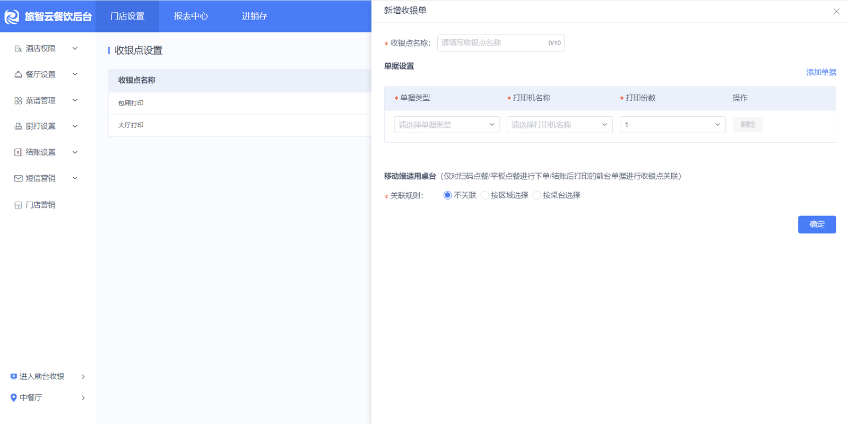The image size is (849, 424).
Task: Click the 门店营销 store icon
Action: tap(18, 205)
